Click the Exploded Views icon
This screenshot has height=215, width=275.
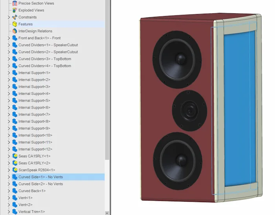click(x=15, y=10)
